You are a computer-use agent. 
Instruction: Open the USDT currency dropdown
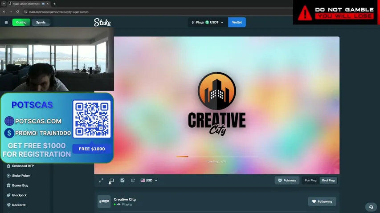208,22
